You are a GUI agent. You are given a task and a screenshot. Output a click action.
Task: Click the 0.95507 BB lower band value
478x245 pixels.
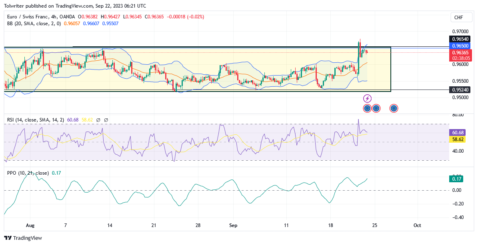pos(110,23)
